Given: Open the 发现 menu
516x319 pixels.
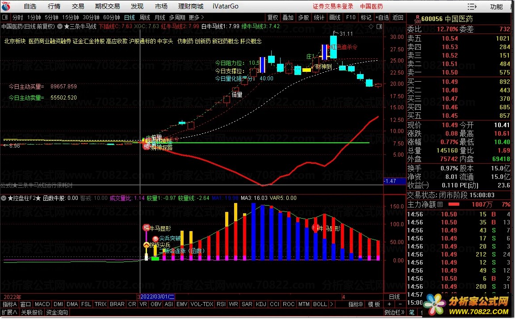Looking at the screenshot, I should pos(137,6).
